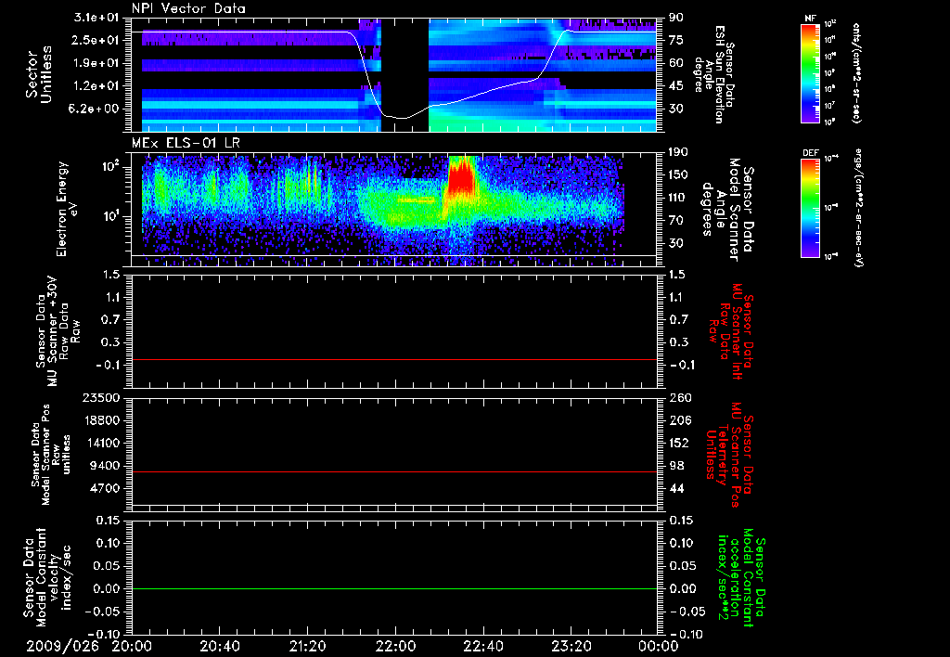Select the 6.2e+00 sector tick value
This screenshot has width=950, height=657.
coord(96,109)
